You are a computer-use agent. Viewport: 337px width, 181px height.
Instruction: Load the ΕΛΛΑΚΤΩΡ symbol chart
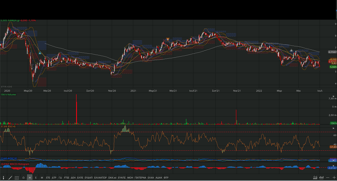click(x=100, y=178)
